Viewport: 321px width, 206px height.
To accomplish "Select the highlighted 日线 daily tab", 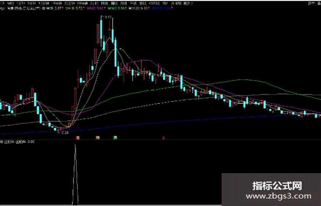I will pos(104,3).
